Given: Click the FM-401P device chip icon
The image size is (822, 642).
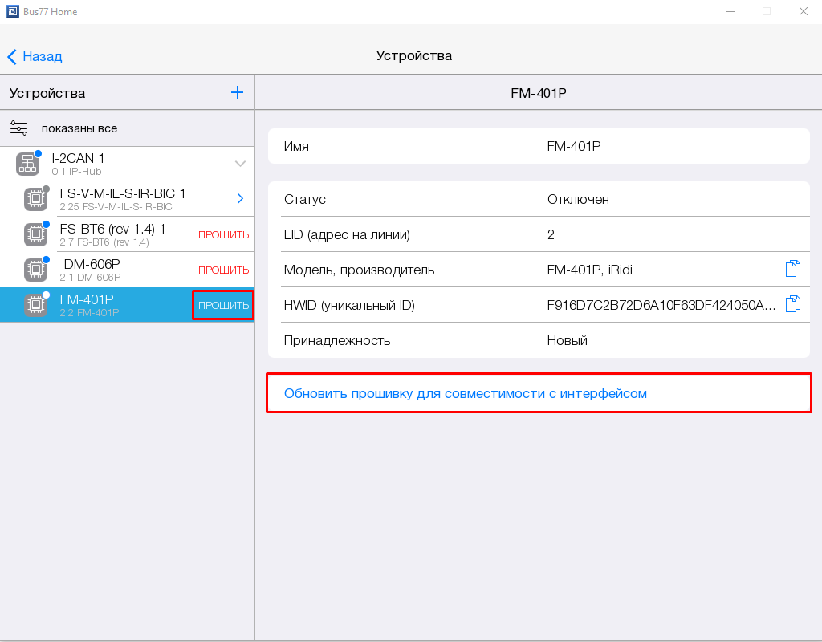Looking at the screenshot, I should click(x=35, y=305).
